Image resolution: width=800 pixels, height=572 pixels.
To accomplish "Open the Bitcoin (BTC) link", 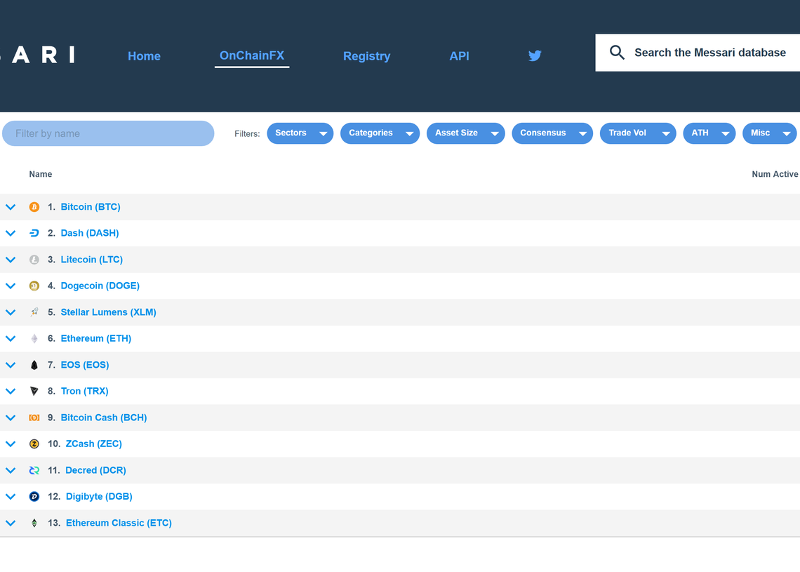I will 91,207.
